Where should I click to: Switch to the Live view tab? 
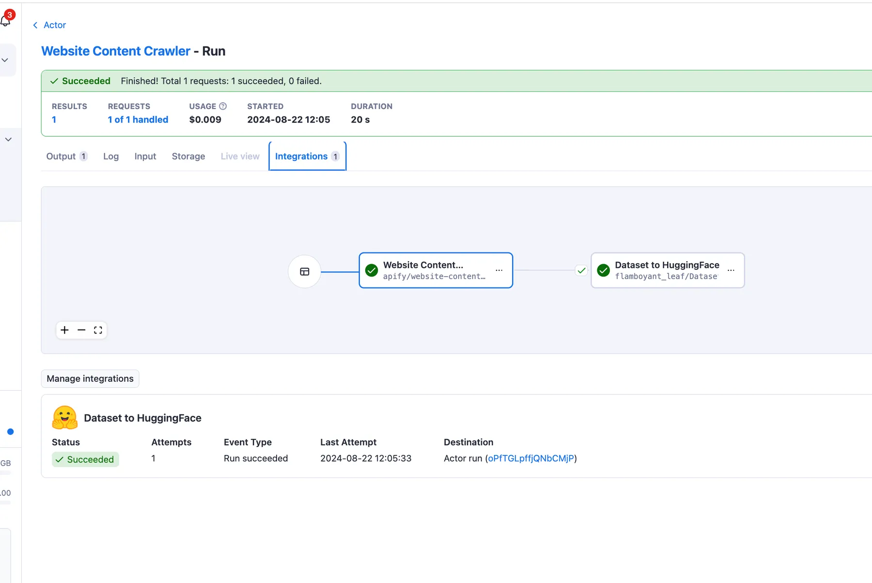click(x=240, y=157)
